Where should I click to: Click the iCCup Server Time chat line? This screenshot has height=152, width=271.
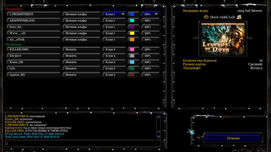coord(35,134)
